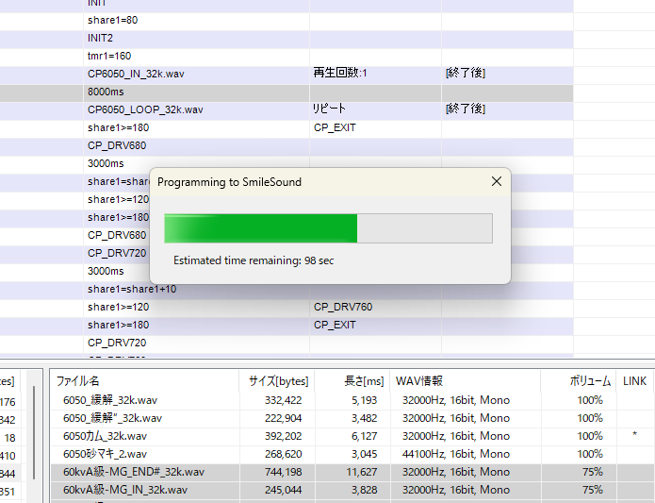This screenshot has width=655, height=503.
Task: Click the LINK asterisk for 6050力ム_32k.wav
Action: [634, 436]
